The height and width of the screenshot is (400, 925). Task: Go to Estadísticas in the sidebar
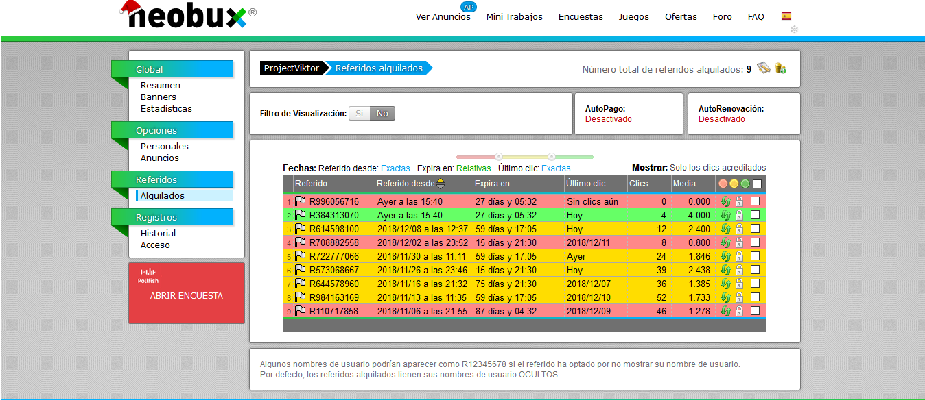click(166, 109)
